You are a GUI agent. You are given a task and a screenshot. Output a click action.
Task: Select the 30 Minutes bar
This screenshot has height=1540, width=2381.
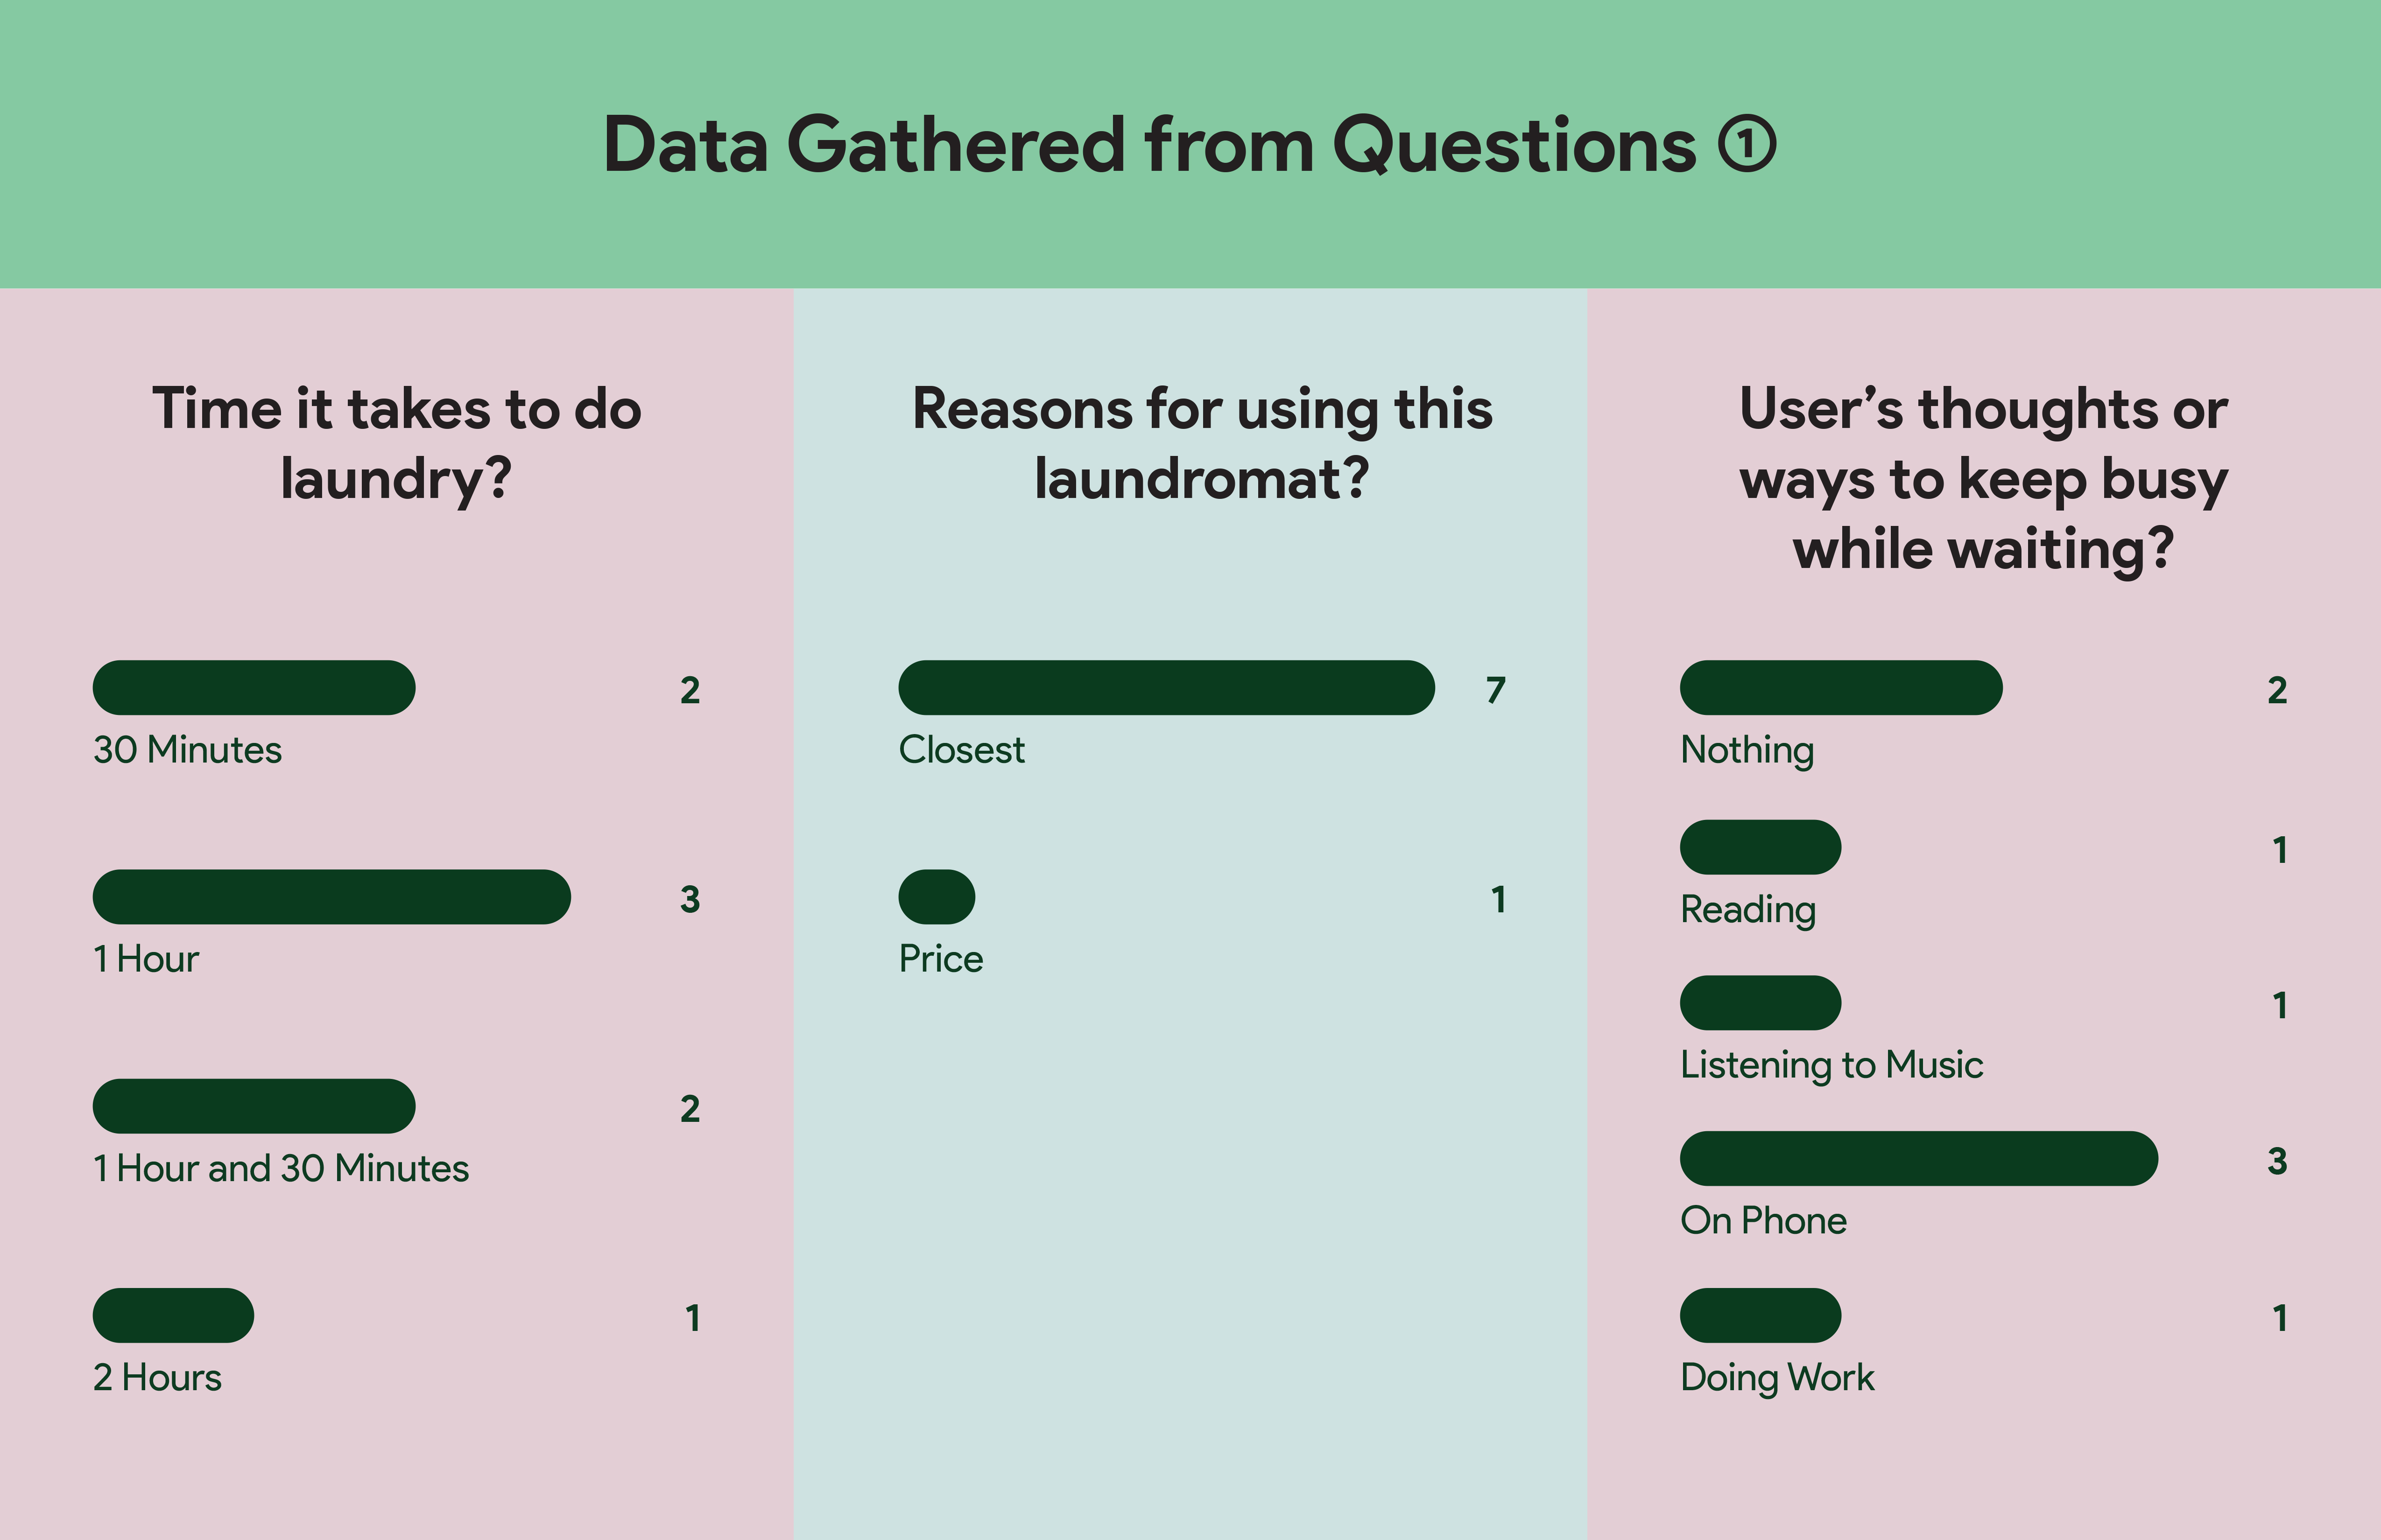[x=254, y=688]
